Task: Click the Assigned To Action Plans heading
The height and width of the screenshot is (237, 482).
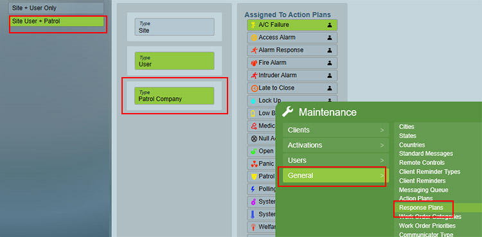Action: click(287, 15)
